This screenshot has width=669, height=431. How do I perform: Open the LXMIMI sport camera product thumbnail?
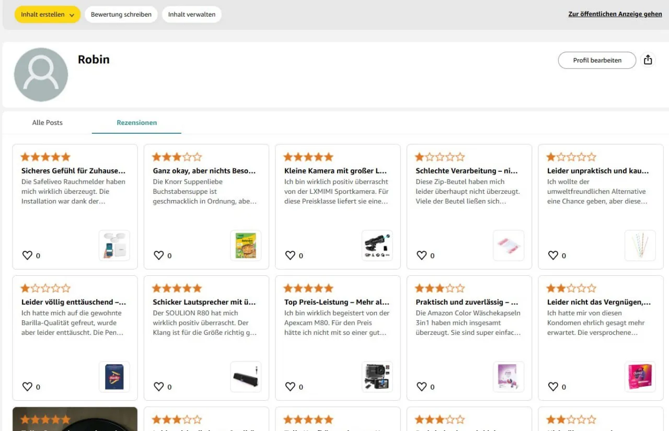click(x=377, y=246)
